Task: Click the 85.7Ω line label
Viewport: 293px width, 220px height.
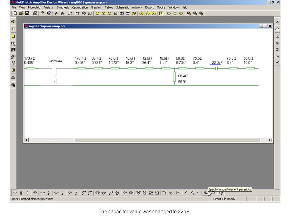Action: (96, 58)
